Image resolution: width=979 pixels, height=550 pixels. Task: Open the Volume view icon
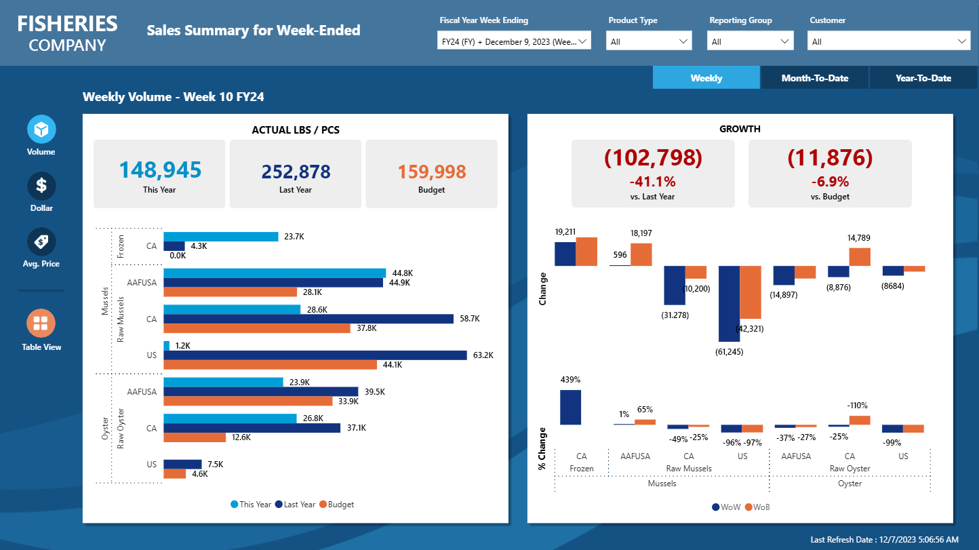pos(41,129)
